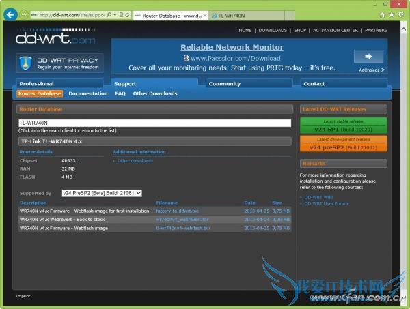Click the address bar URL field
Image resolution: width=410 pixels, height=309 pixels.
click(71, 15)
